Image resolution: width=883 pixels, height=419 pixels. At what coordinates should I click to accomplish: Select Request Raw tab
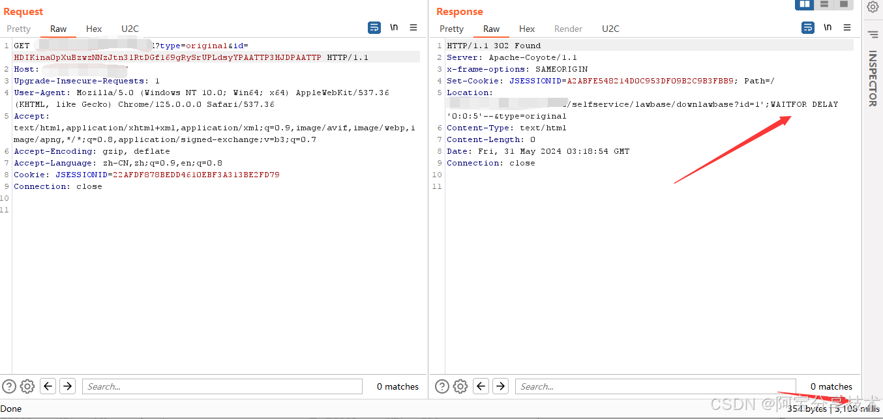59,29
